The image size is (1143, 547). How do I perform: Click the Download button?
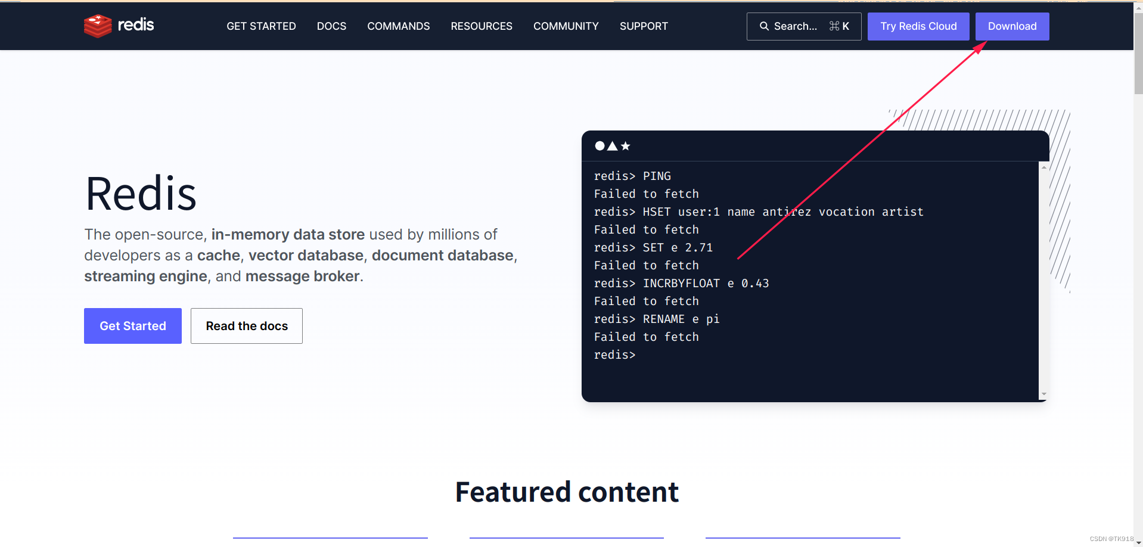tap(1012, 26)
